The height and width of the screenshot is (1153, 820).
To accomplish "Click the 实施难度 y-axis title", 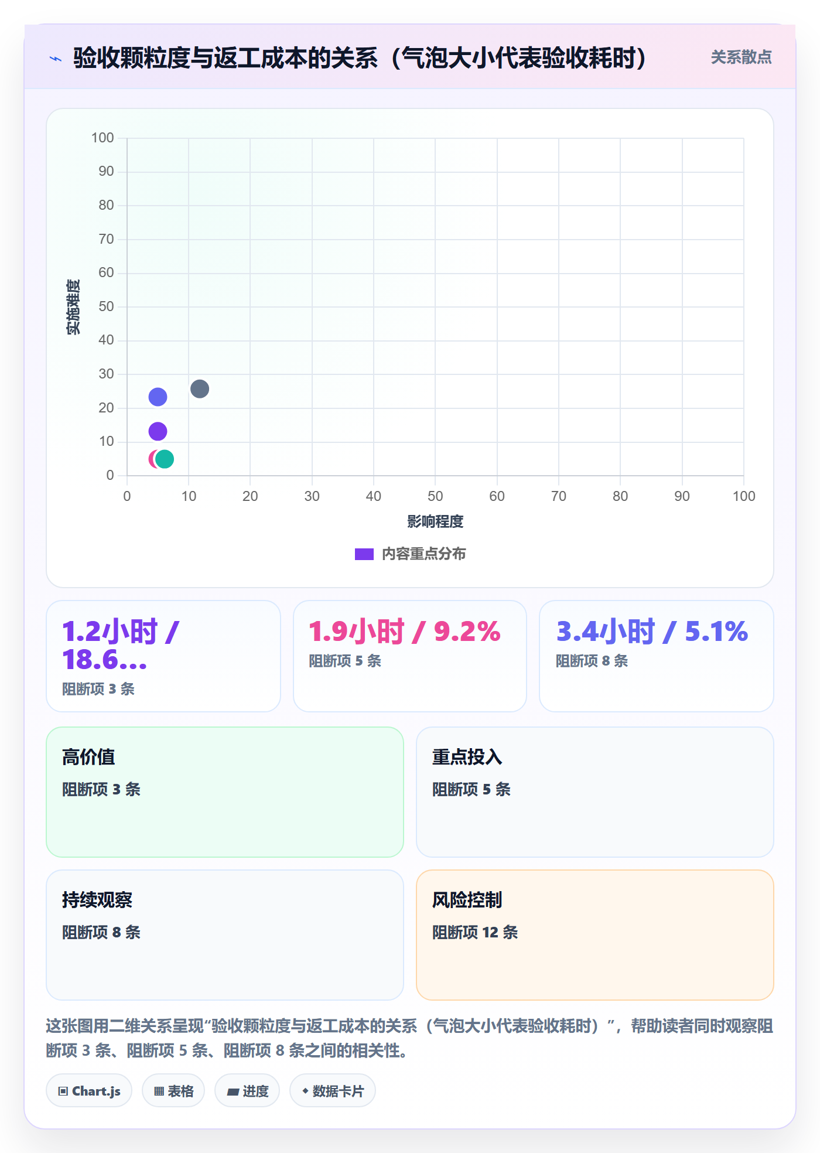I will click(x=73, y=307).
